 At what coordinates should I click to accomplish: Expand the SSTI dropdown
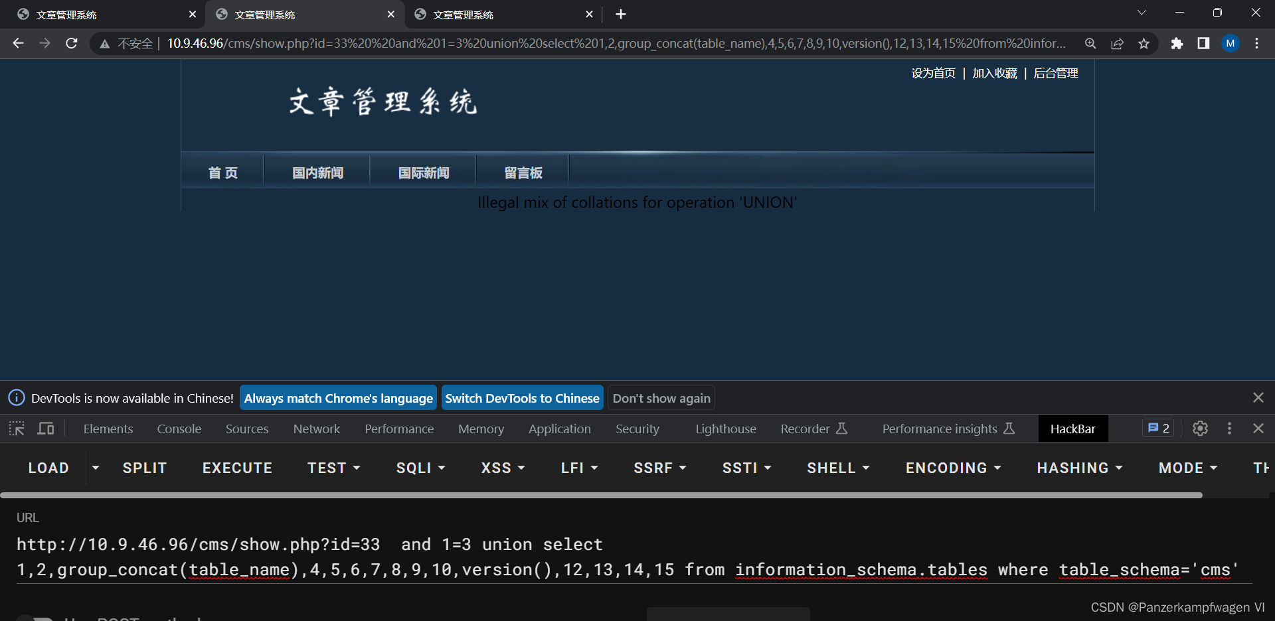(746, 468)
